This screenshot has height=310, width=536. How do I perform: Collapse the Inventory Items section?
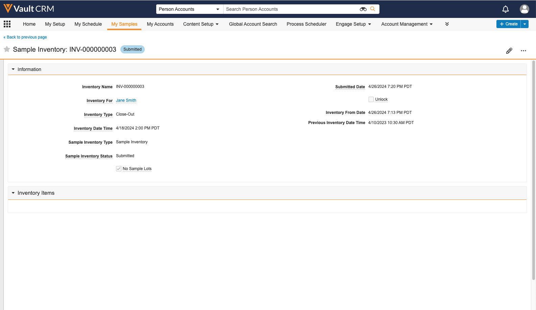[x=13, y=193]
